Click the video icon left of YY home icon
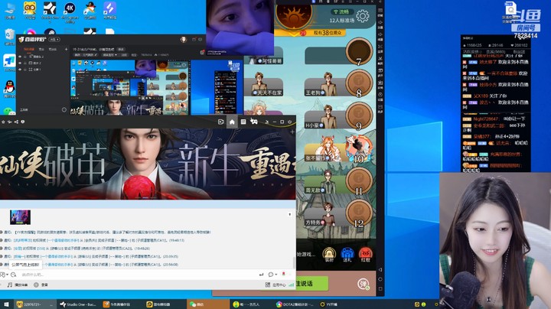Viewport: 551px width, 309px height. coord(220,122)
